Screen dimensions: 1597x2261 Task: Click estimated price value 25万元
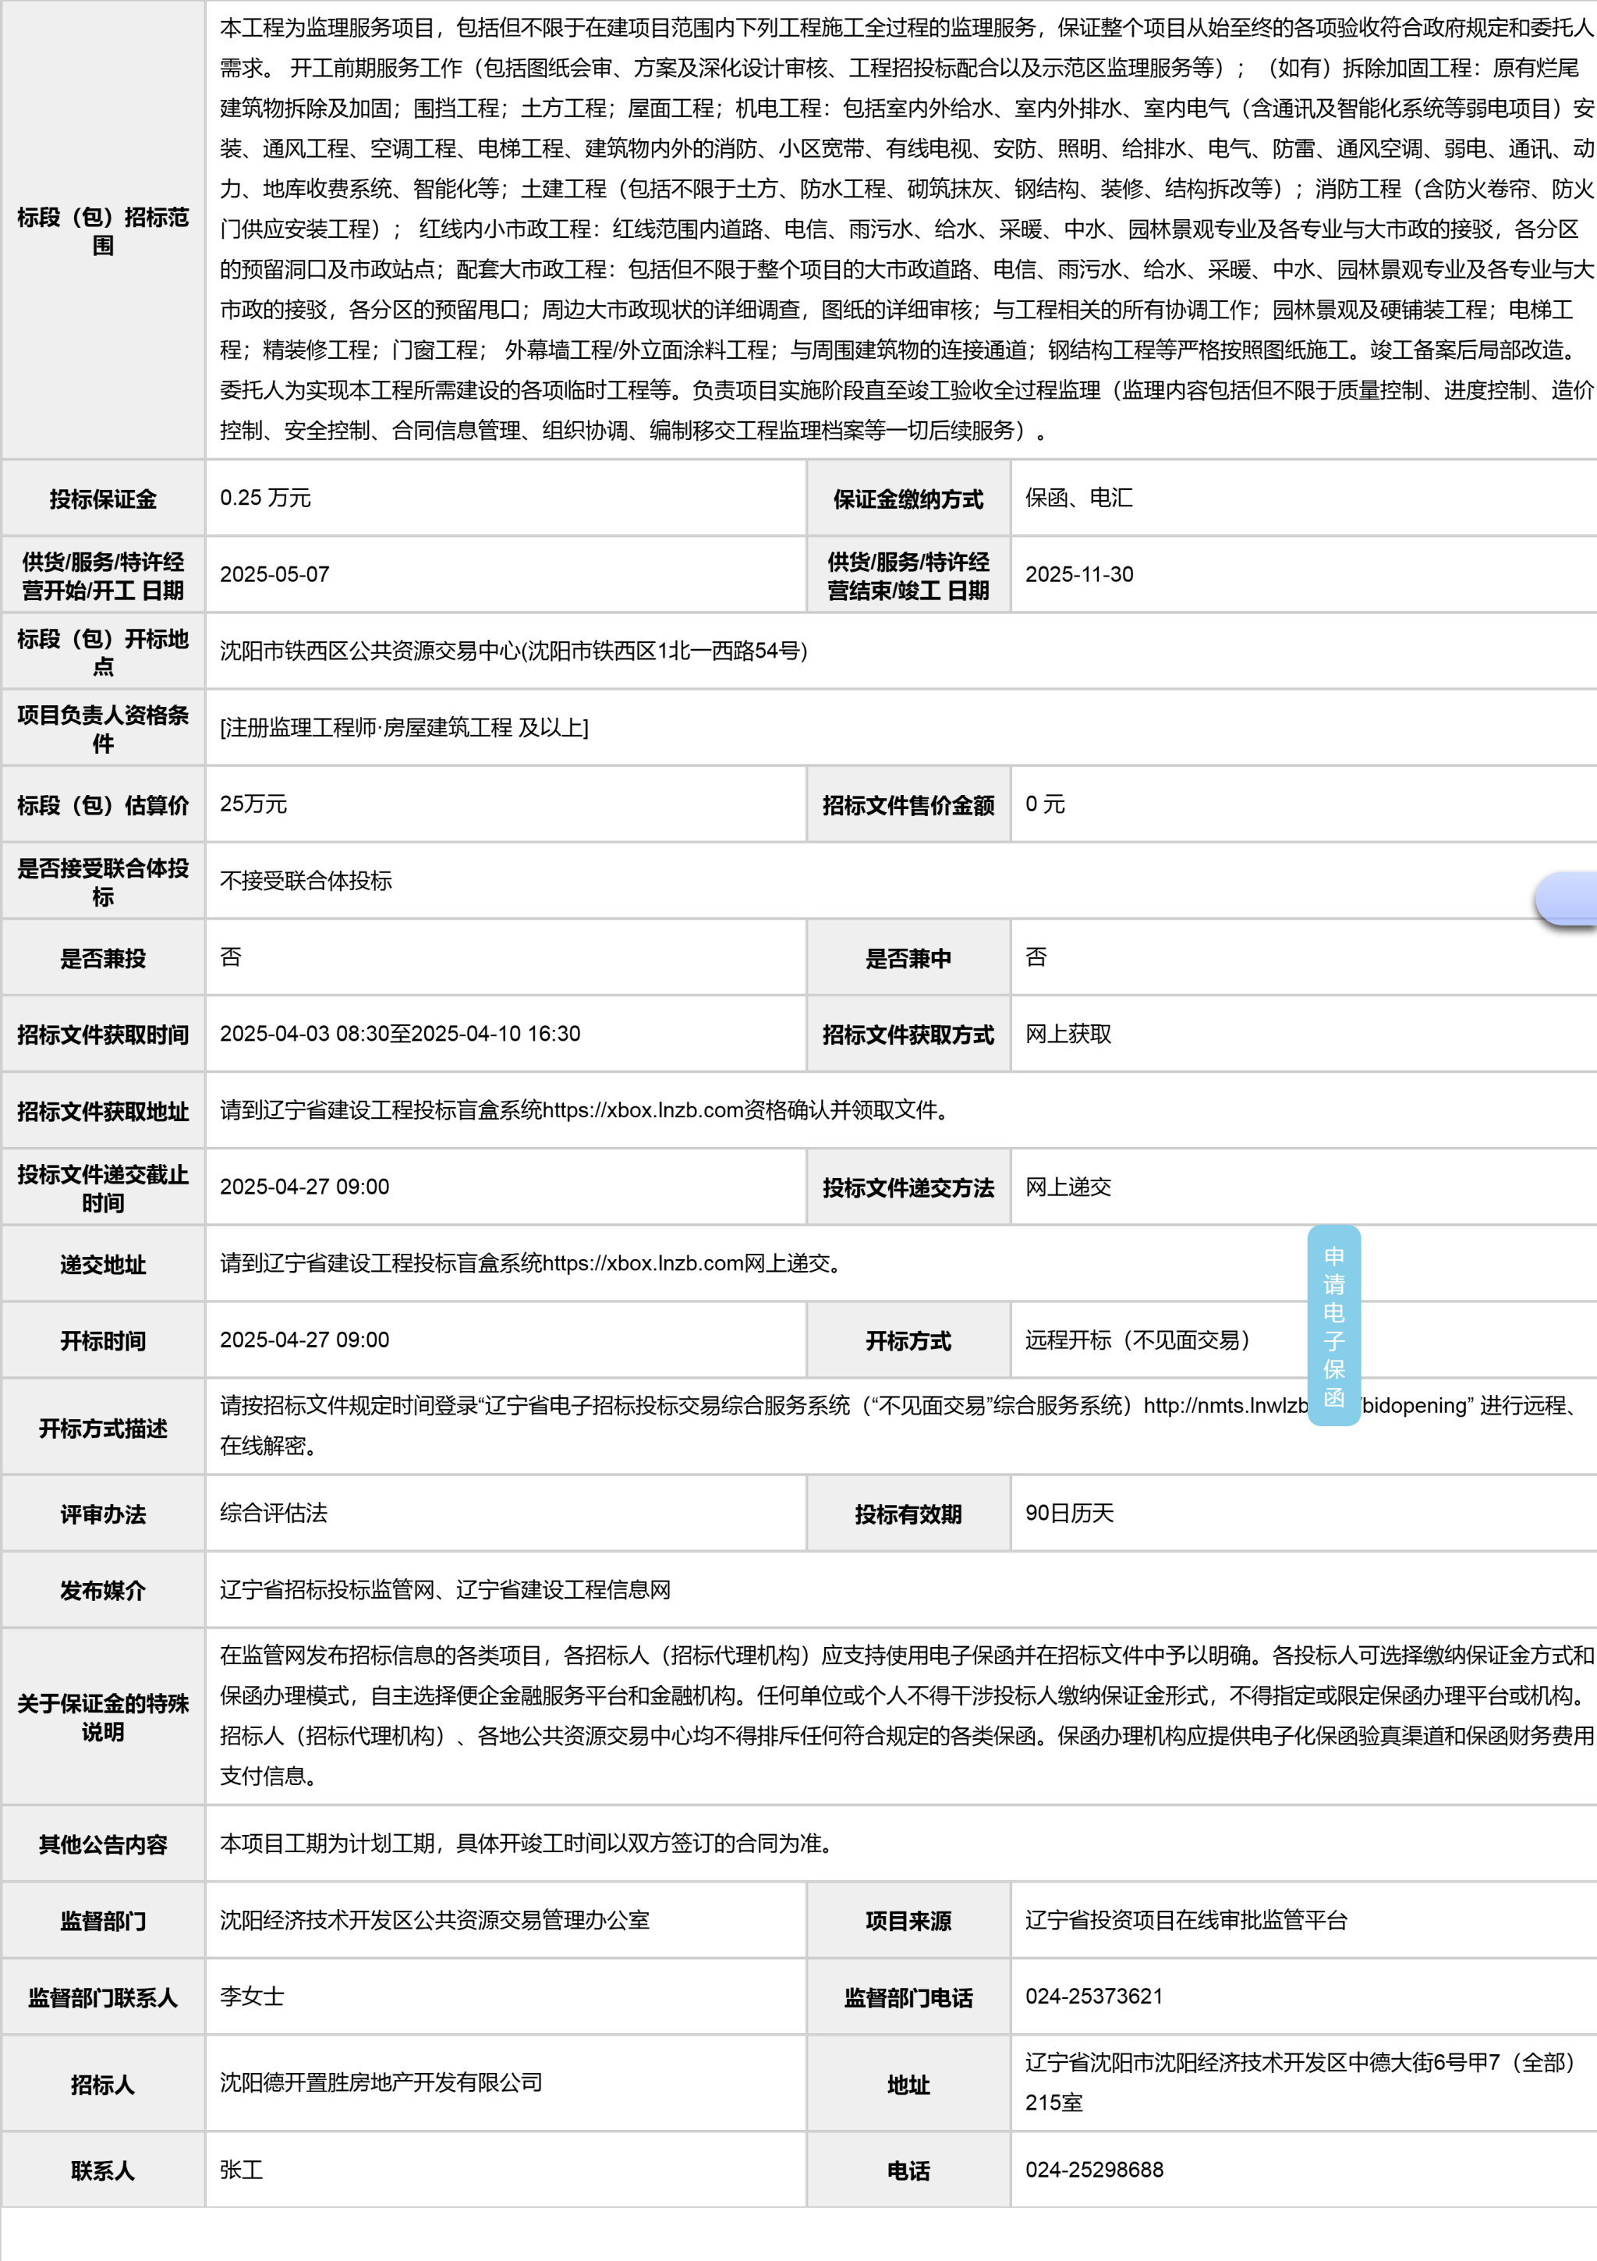[253, 804]
